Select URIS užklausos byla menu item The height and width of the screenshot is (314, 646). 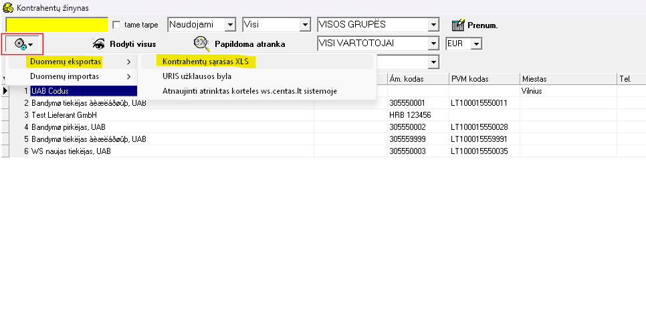coord(257,76)
